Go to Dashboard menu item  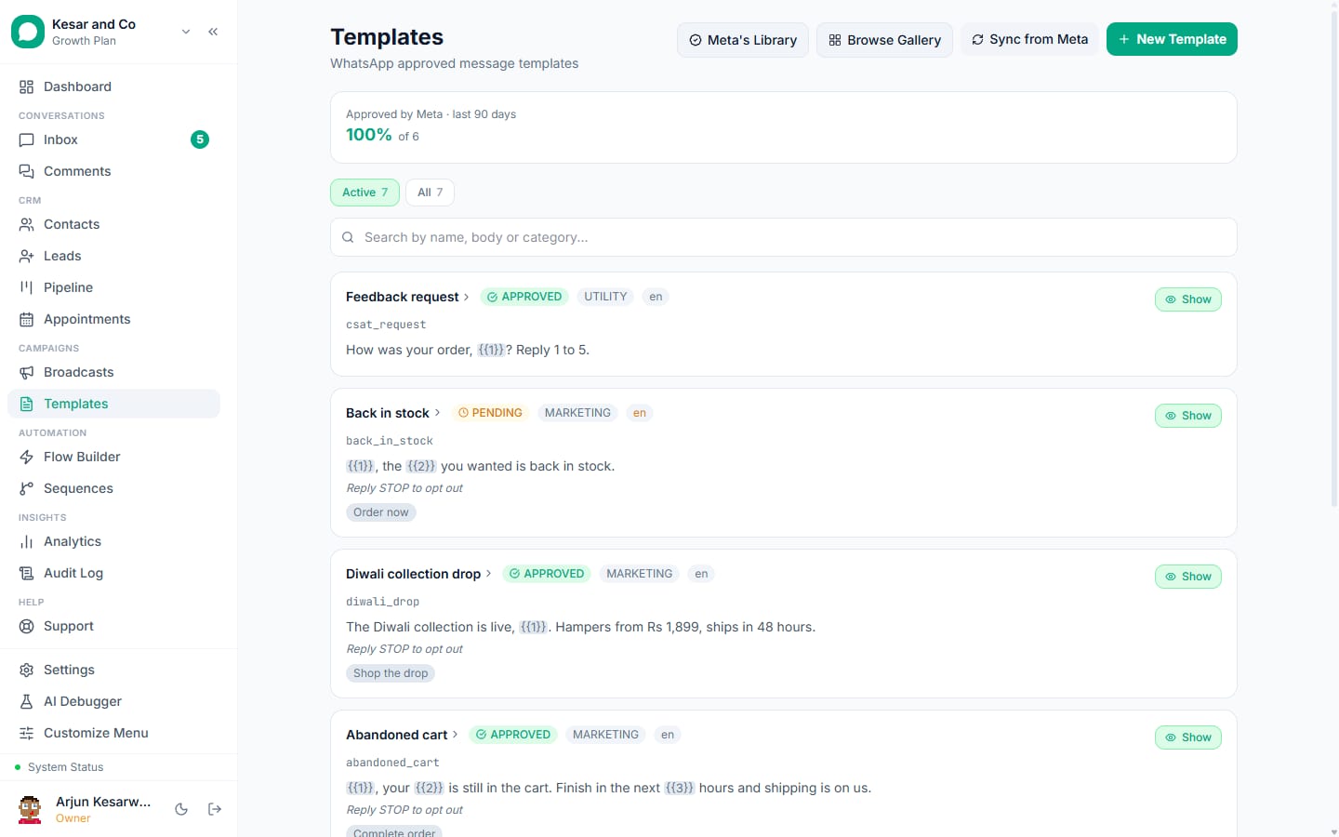113,86
